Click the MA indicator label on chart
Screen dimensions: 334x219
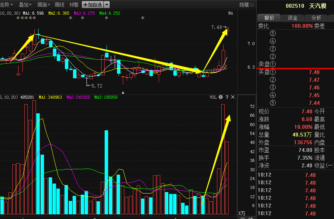(231, 13)
